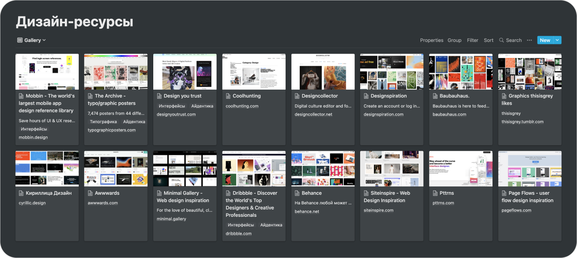Click The Archive page icon

(90, 96)
